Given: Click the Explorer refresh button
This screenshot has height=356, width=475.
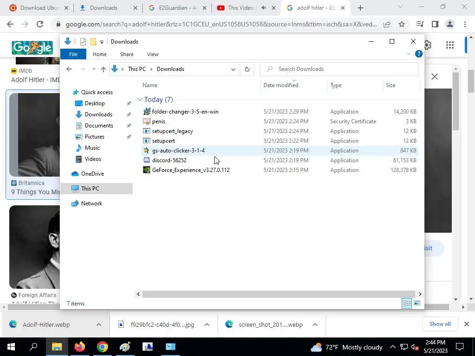Looking at the screenshot, I should [x=247, y=70].
